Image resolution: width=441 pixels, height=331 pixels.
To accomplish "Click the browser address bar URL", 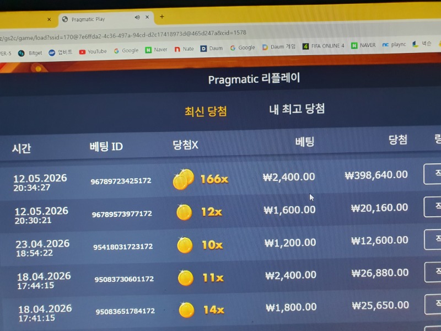I will [x=123, y=35].
